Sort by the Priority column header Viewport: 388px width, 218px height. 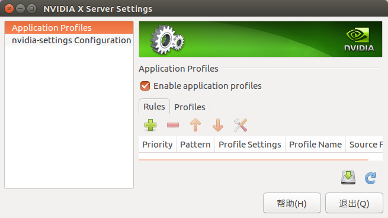click(158, 145)
